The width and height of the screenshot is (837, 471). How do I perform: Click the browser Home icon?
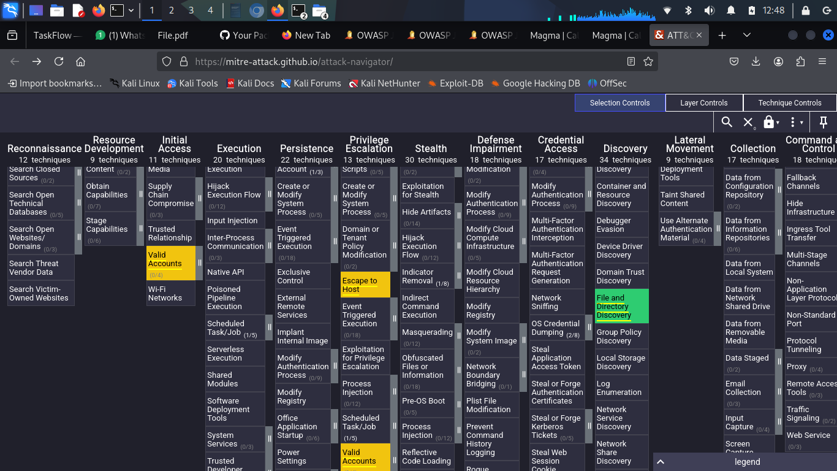80,61
